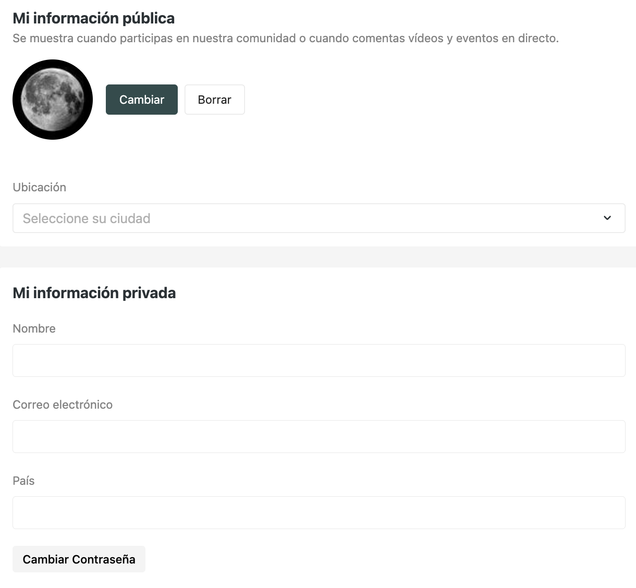The image size is (636, 588).
Task: Click the Cambiar profile photo button
Action: (x=141, y=100)
